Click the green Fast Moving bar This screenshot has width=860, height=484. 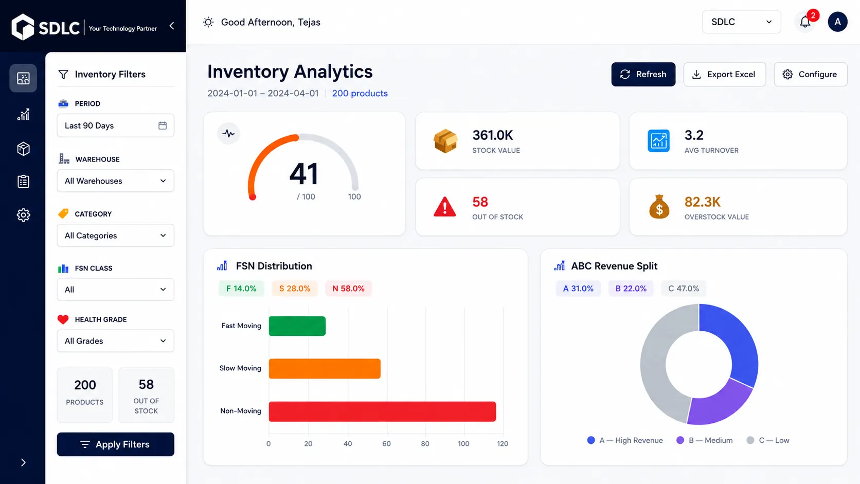(297, 326)
